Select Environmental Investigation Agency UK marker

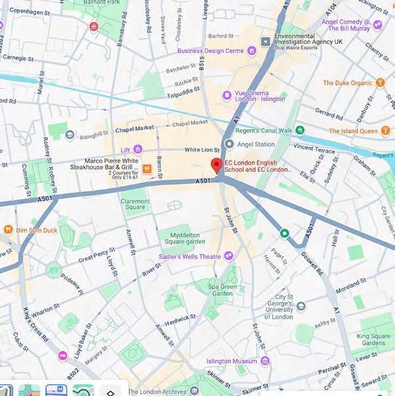click(265, 41)
